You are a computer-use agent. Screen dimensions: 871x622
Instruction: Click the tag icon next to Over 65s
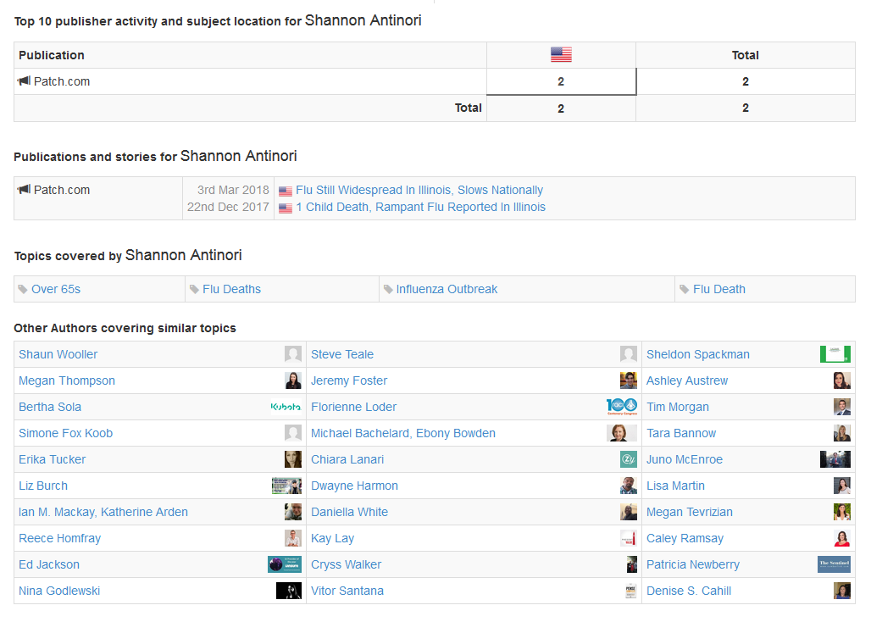23,289
